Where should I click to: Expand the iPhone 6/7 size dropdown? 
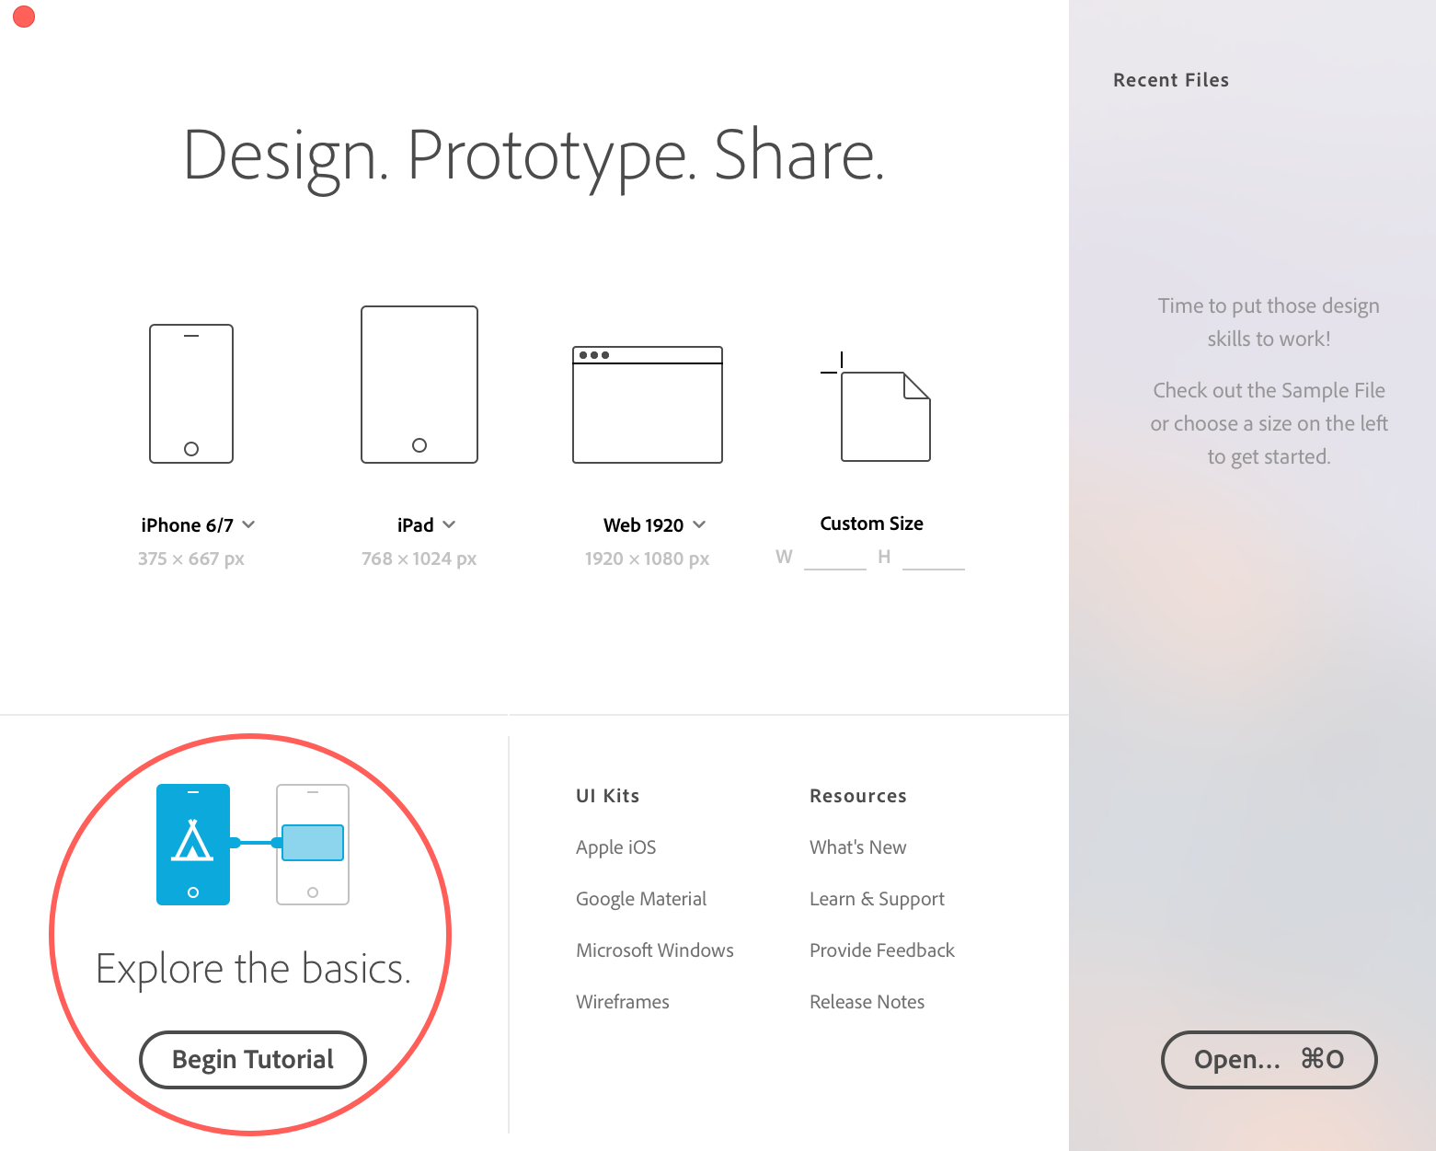pyautogui.click(x=248, y=524)
